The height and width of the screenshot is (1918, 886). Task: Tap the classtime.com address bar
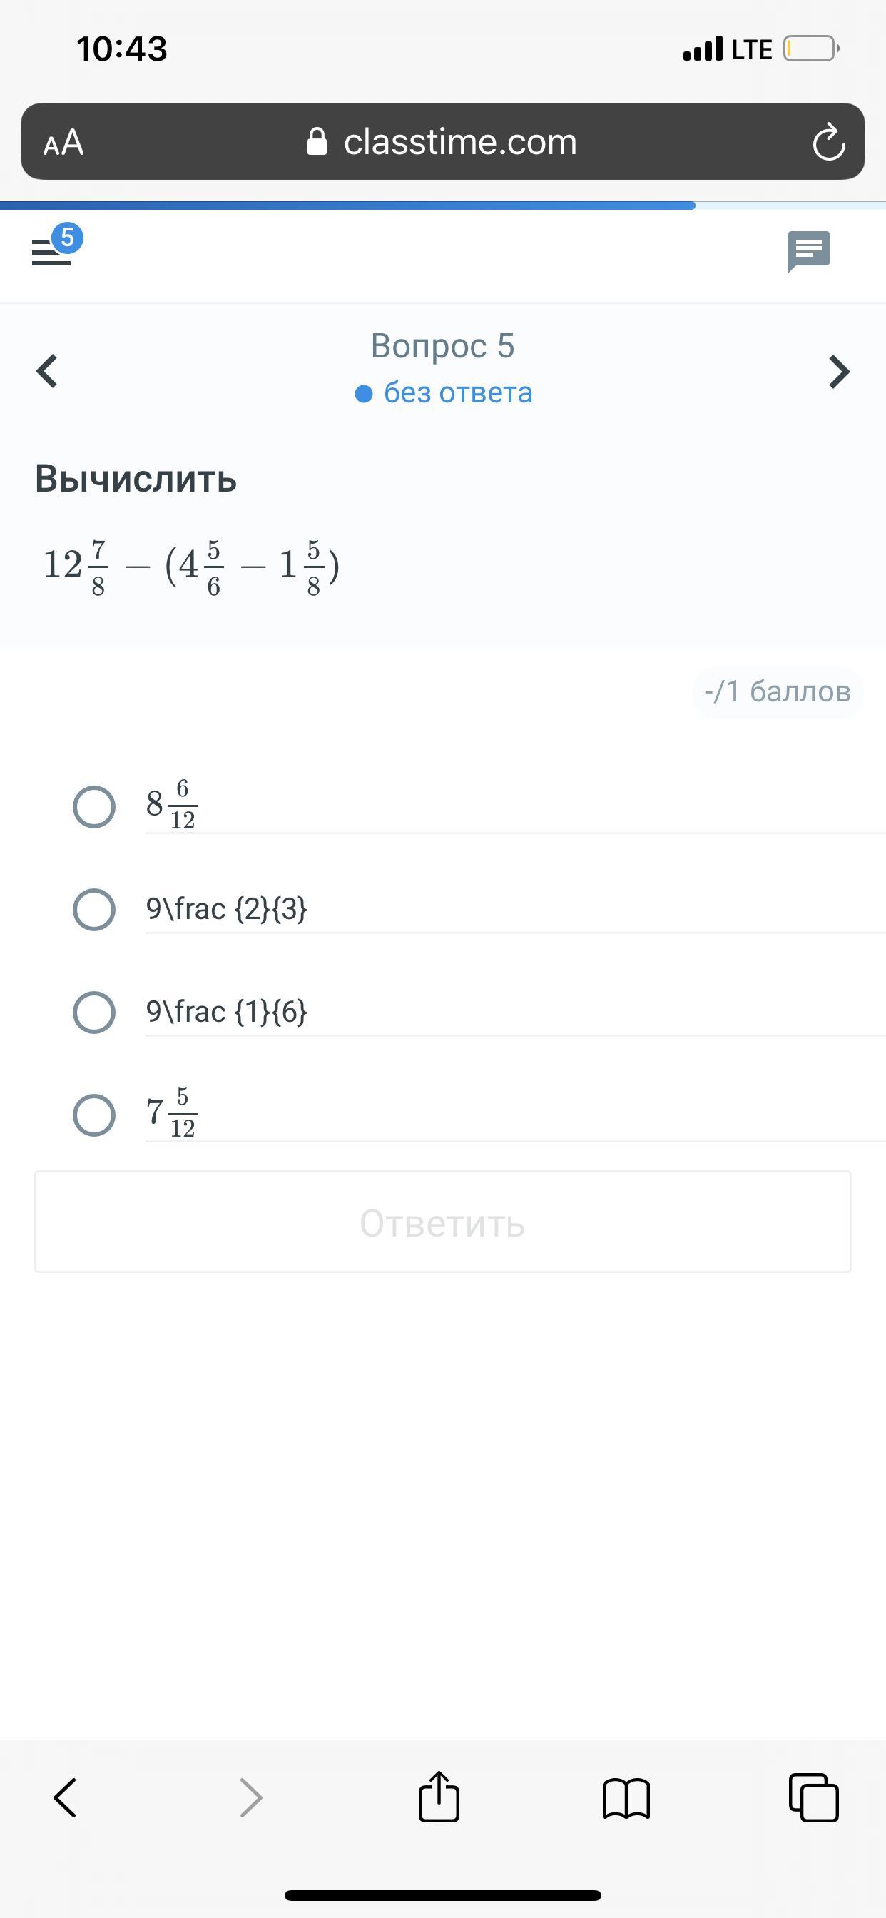(x=443, y=141)
